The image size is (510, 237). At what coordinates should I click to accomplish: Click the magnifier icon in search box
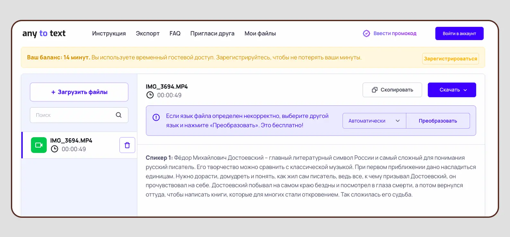(119, 115)
